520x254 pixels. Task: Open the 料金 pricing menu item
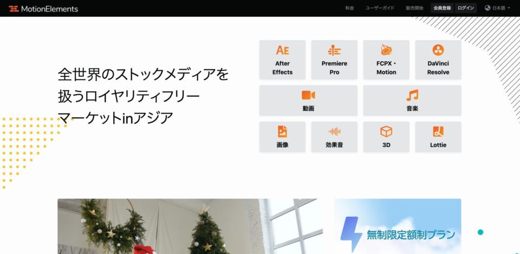349,8
